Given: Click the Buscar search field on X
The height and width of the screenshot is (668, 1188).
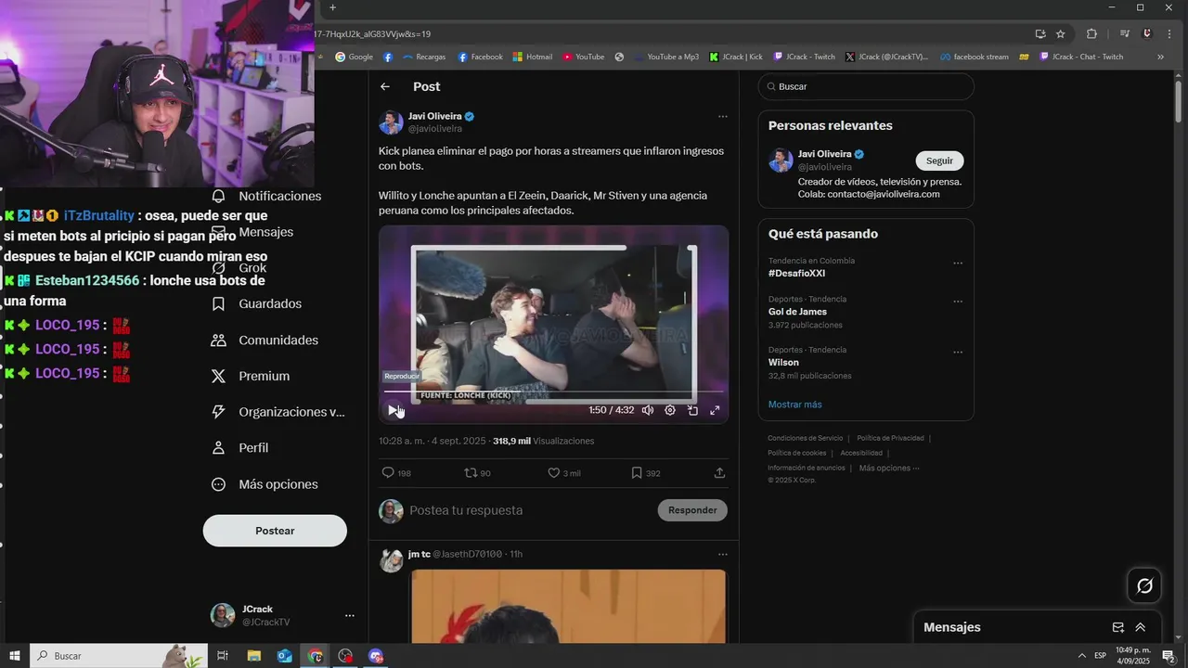Looking at the screenshot, I should 866,86.
